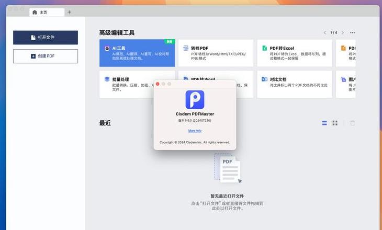Click the file icon on 打开文件
382x230 pixels.
click(x=33, y=38)
